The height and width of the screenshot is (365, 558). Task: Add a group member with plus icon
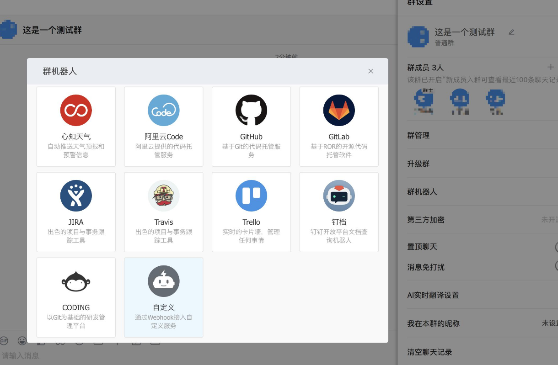pos(551,67)
